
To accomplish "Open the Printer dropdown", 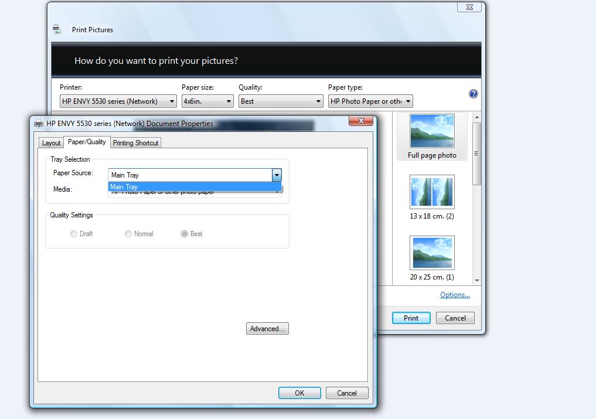I will [x=118, y=101].
